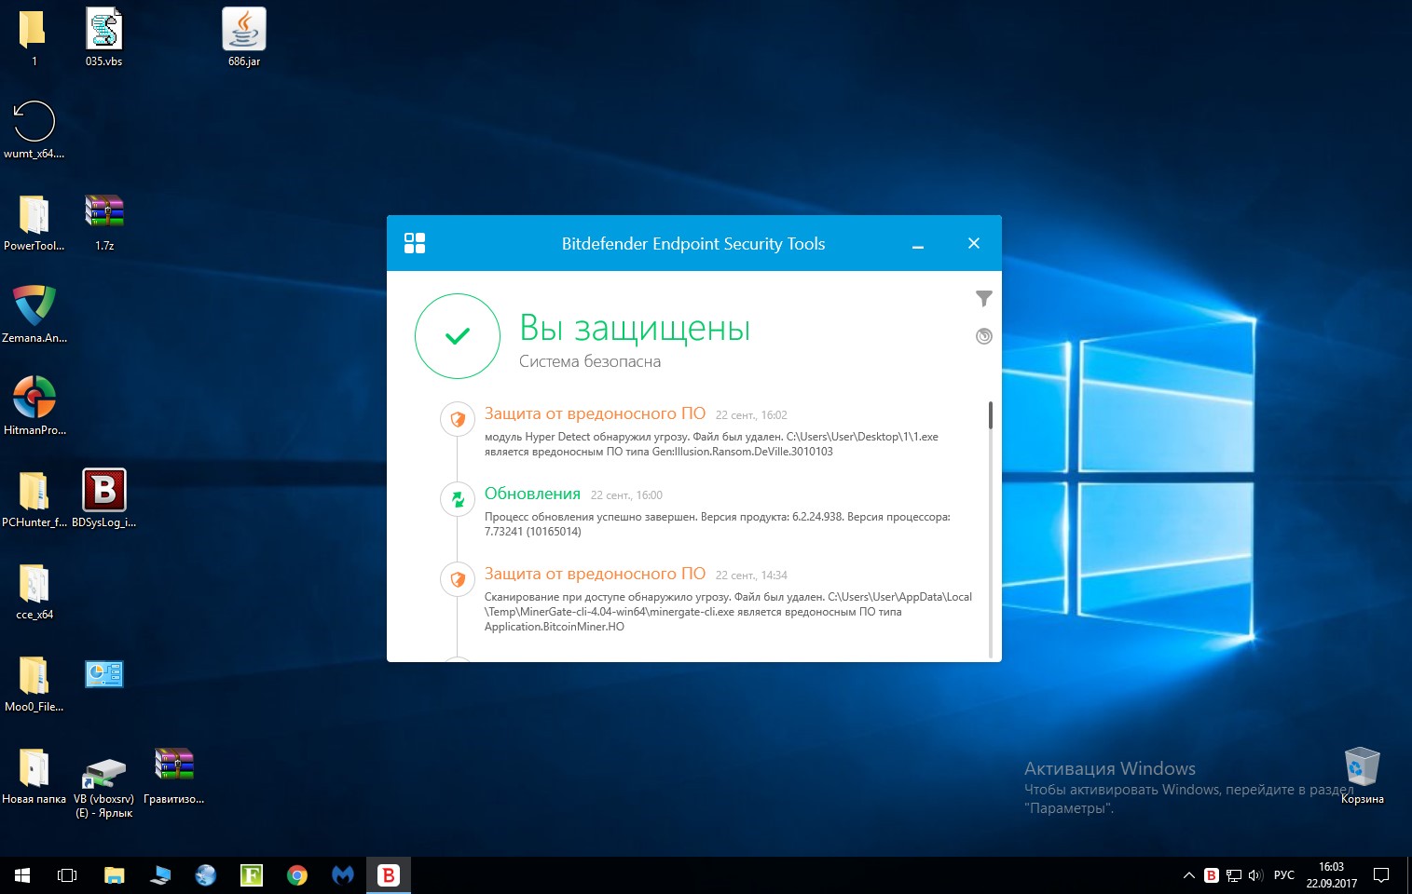
Task: Switch input language via РУС indicator
Action: coord(1283,875)
